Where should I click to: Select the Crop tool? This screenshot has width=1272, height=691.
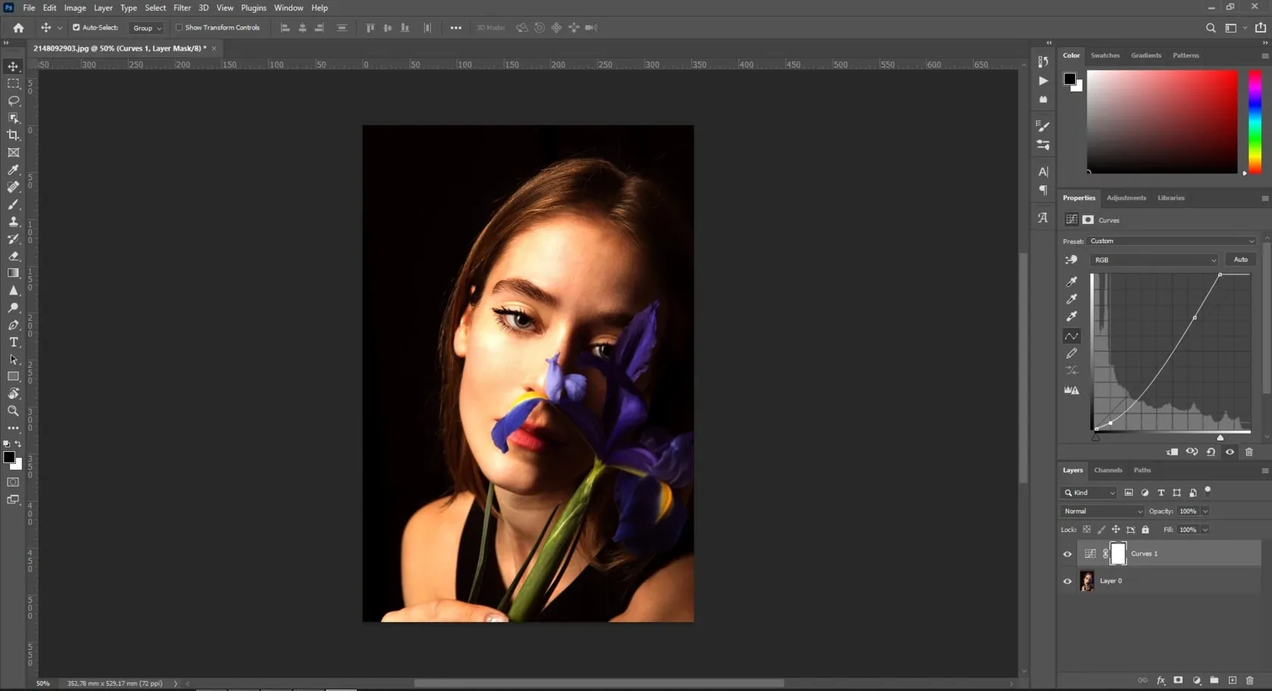(14, 135)
